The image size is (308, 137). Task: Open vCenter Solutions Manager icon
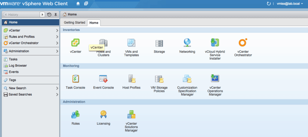(x=131, y=115)
